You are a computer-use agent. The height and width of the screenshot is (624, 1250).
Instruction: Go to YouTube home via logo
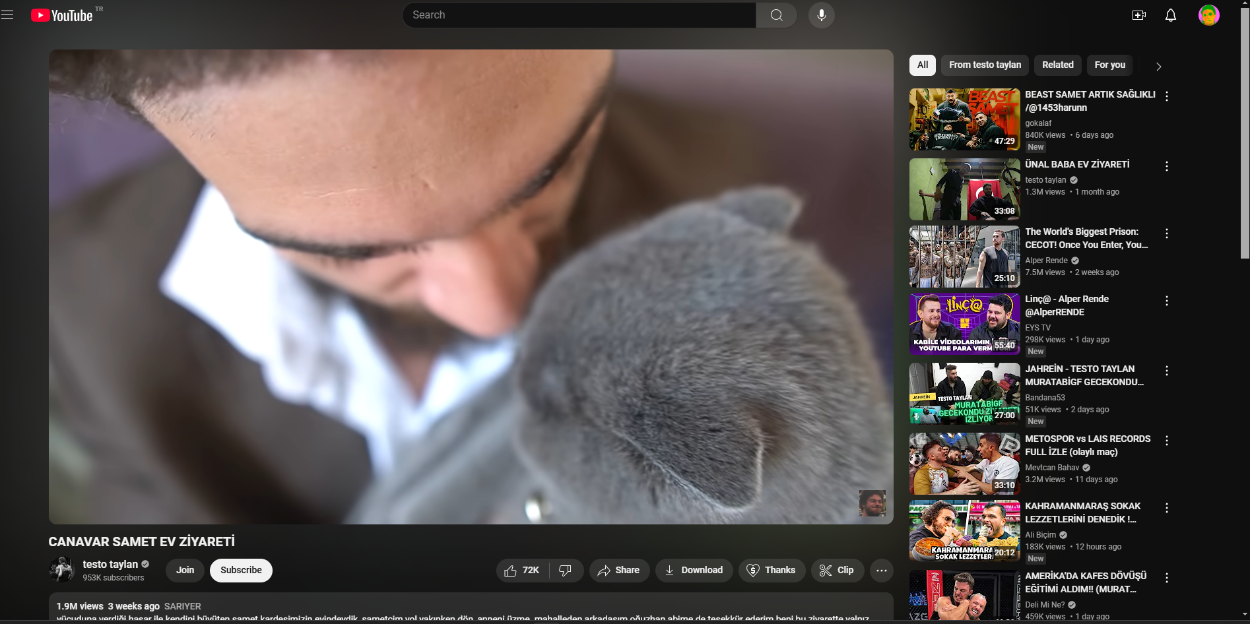point(62,15)
